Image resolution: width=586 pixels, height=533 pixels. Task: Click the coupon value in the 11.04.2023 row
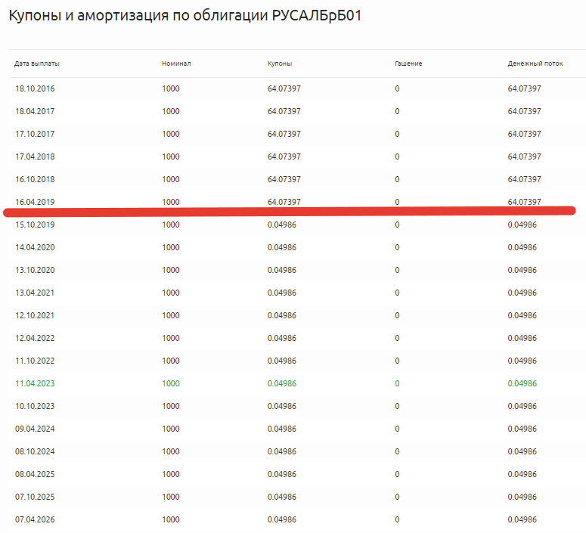coord(282,383)
